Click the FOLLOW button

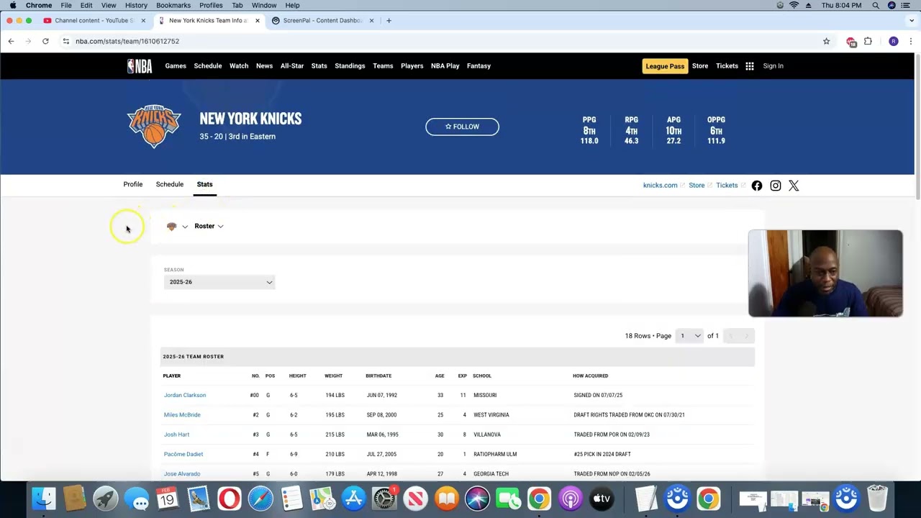pos(462,127)
